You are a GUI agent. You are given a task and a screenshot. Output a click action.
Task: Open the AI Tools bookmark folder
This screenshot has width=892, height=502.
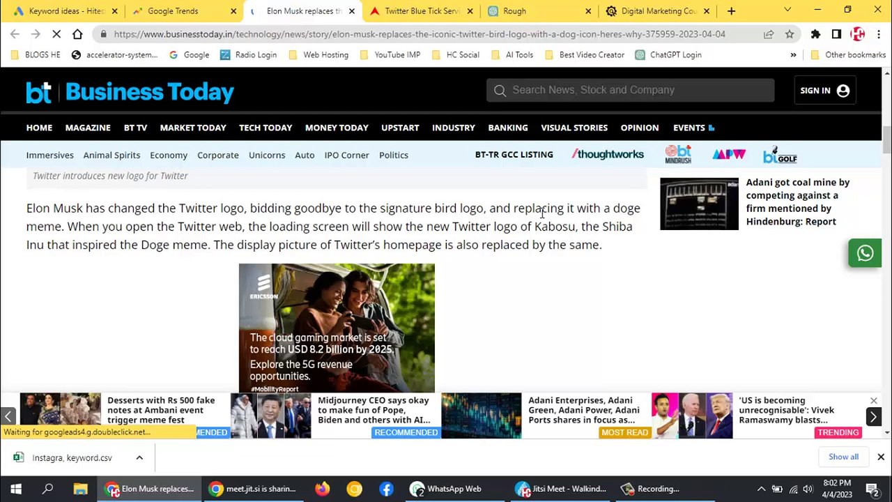[512, 55]
